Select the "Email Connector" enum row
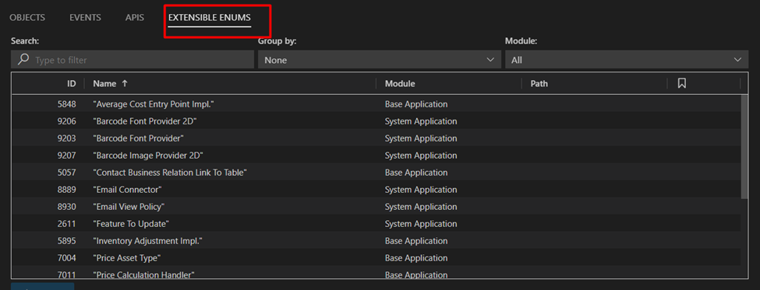Screen dimensions: 760x290 [x=376, y=190]
